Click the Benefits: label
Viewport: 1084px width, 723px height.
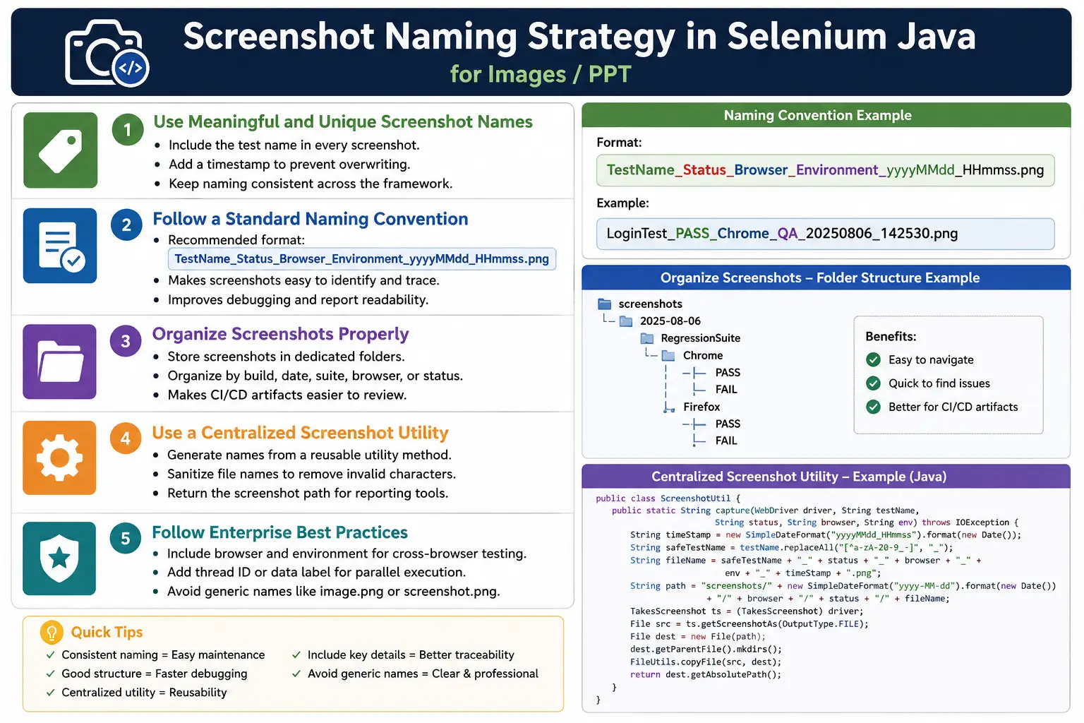(x=891, y=337)
